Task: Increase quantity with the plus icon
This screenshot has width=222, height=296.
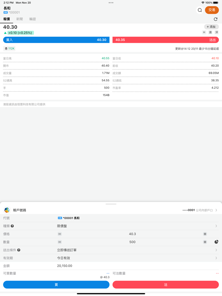Action: click(205, 242)
